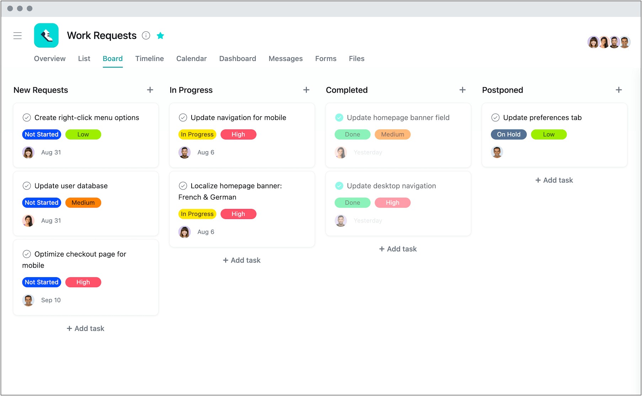Click In Progress tag on Update navigation for mobile
The width and height of the screenshot is (642, 396).
[x=197, y=134]
